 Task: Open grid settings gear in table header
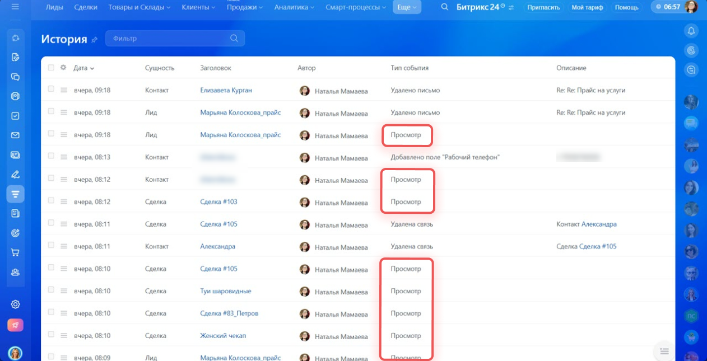63,68
